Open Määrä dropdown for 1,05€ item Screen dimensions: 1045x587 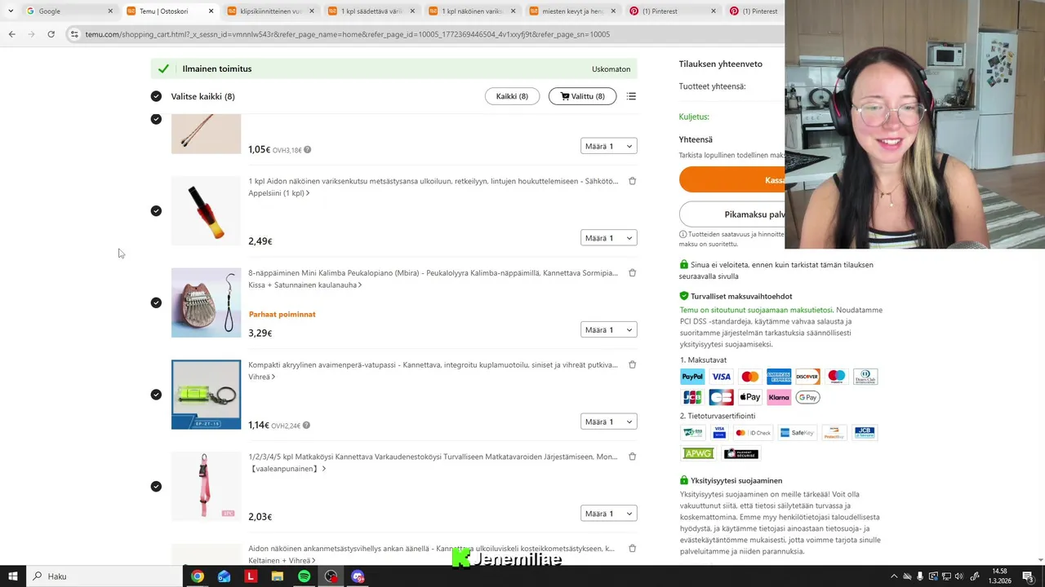(608, 146)
